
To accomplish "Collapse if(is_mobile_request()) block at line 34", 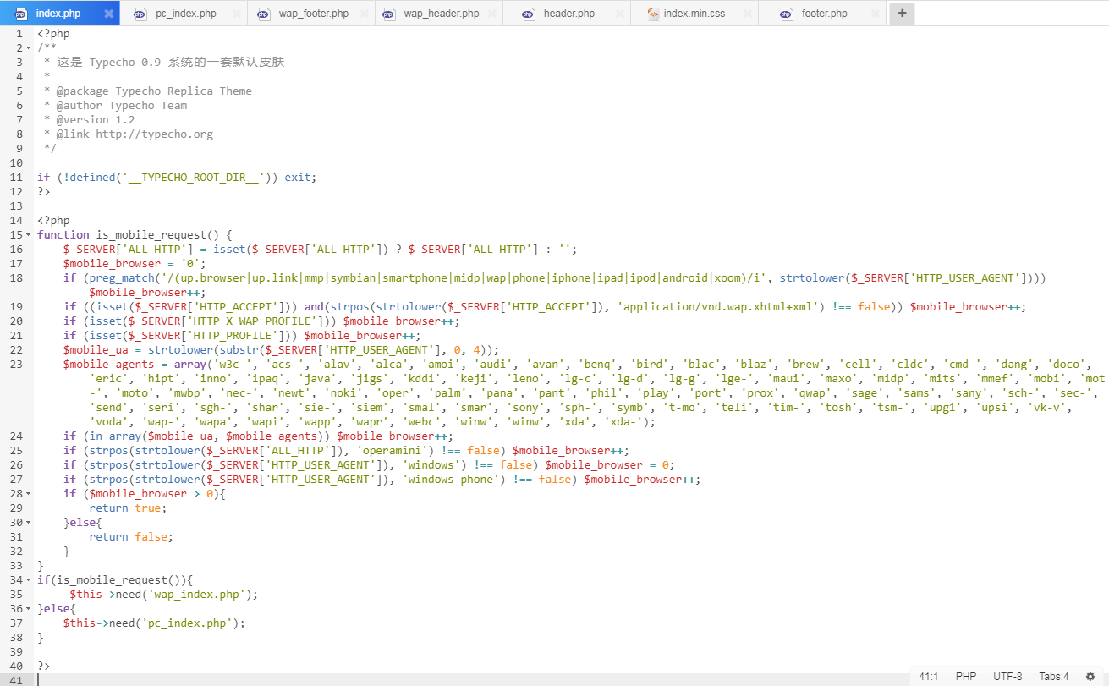I will 30,580.
